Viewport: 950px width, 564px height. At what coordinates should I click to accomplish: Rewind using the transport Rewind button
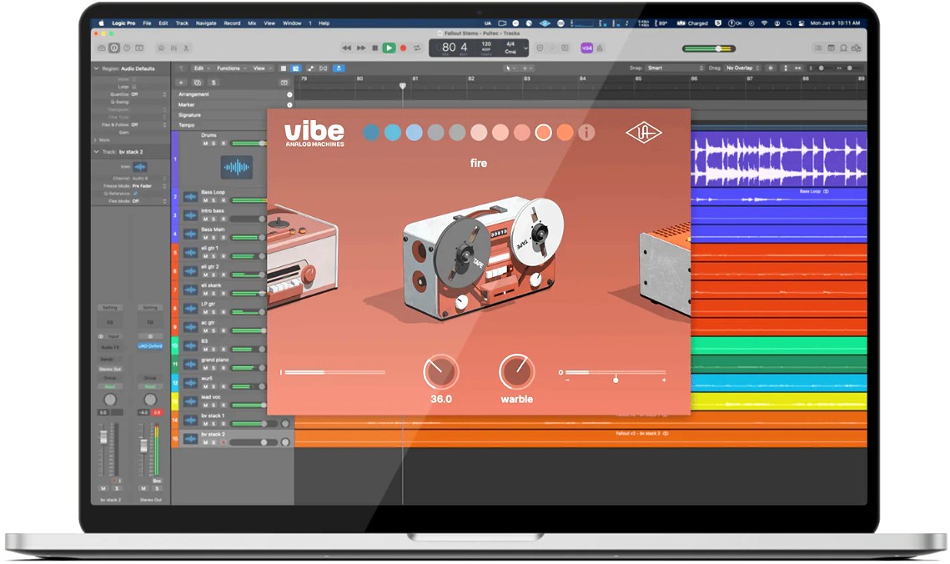347,48
